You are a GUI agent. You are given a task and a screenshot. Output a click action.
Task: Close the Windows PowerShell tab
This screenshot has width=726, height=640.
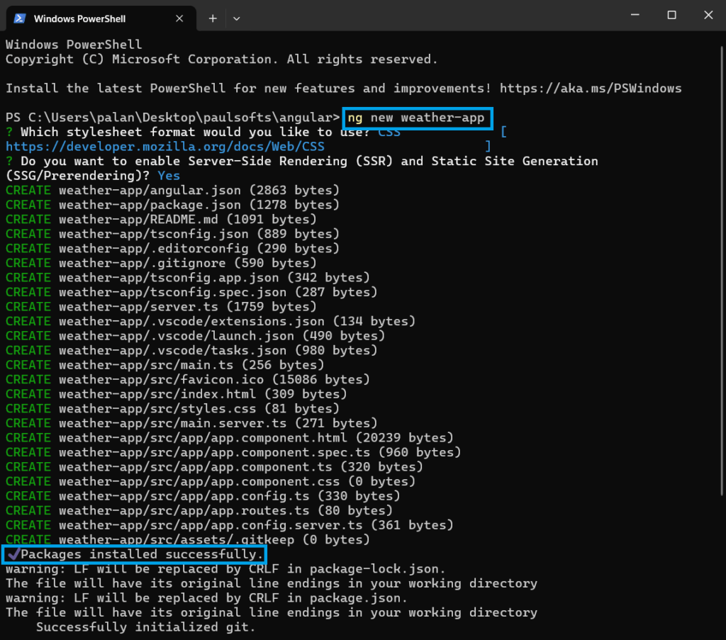(179, 18)
